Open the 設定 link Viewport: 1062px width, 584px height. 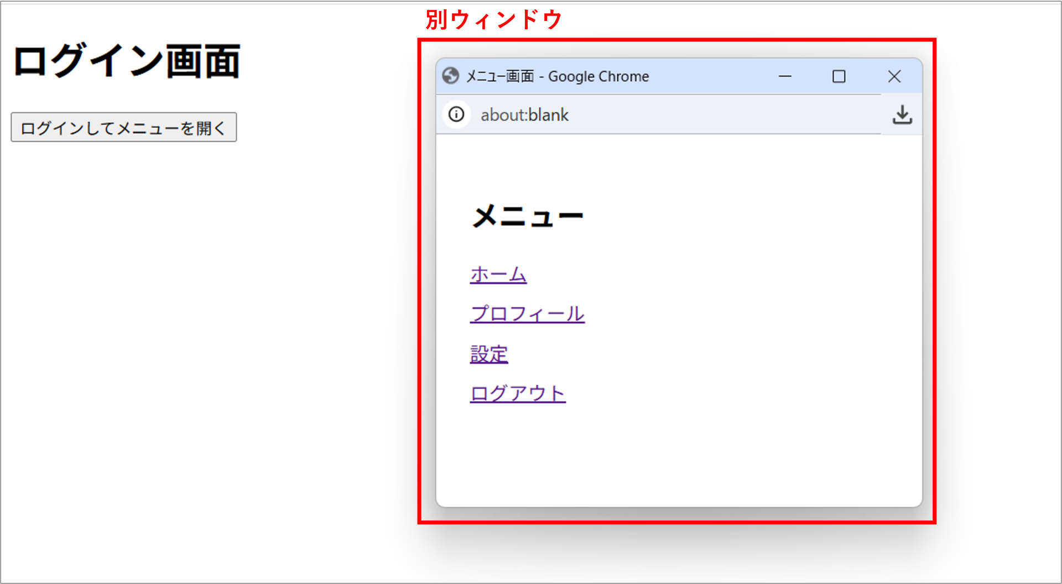coord(488,354)
